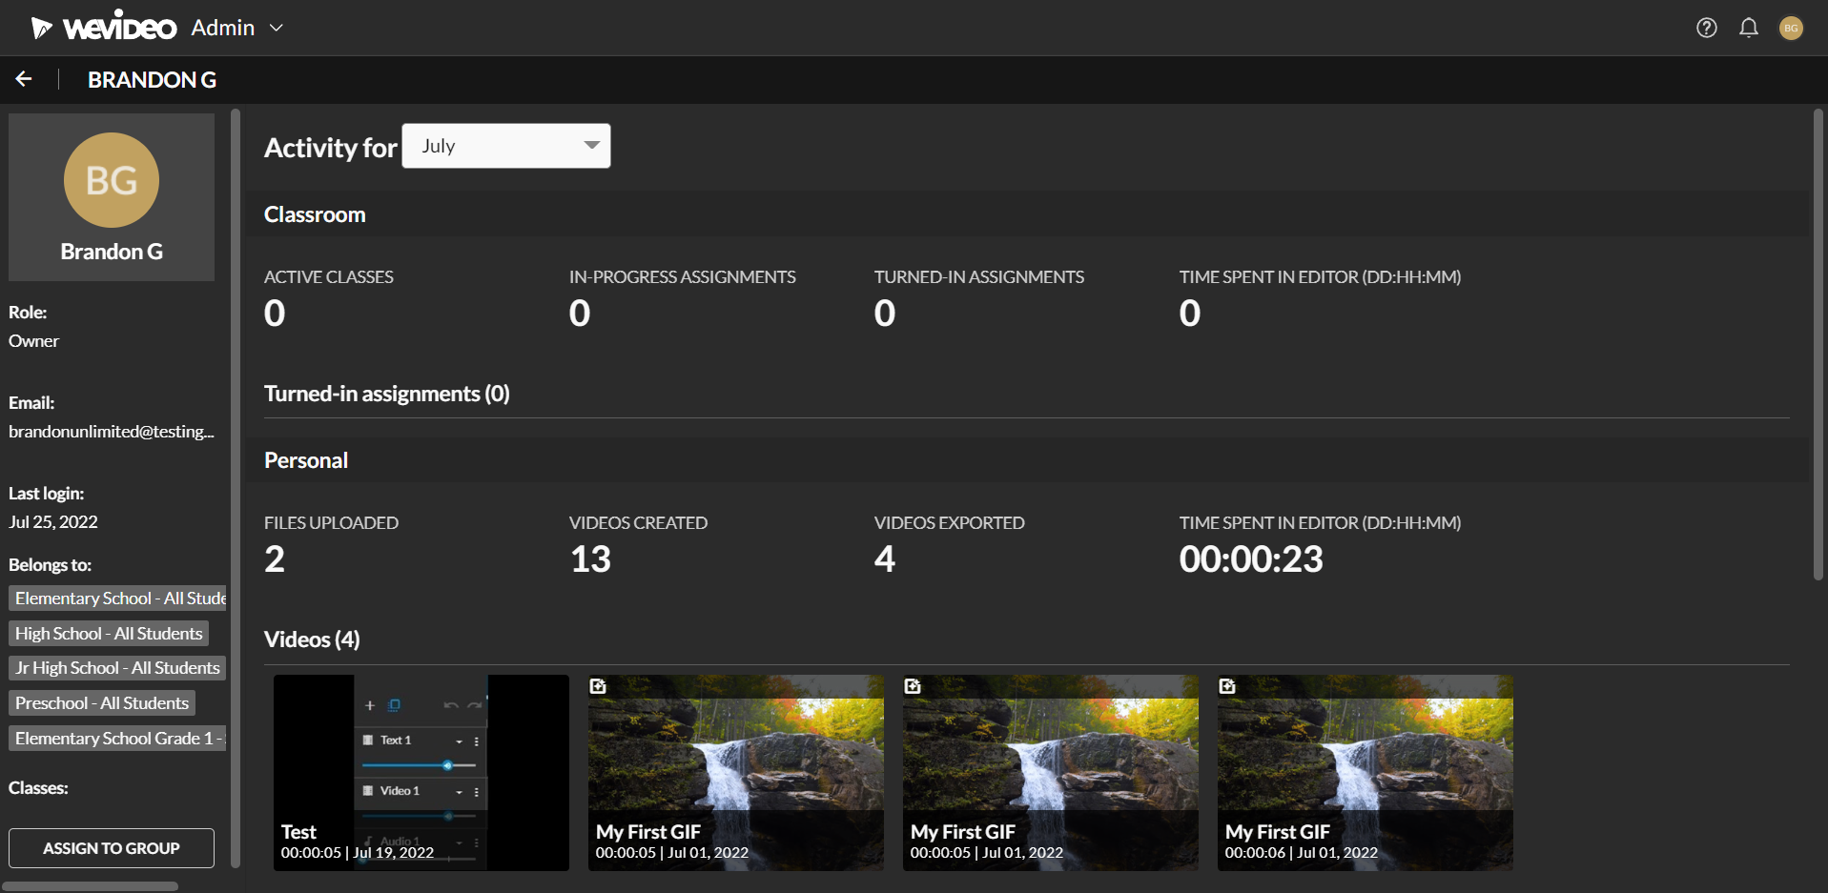Click the ASSIGN TO GROUP button

pos(112,848)
